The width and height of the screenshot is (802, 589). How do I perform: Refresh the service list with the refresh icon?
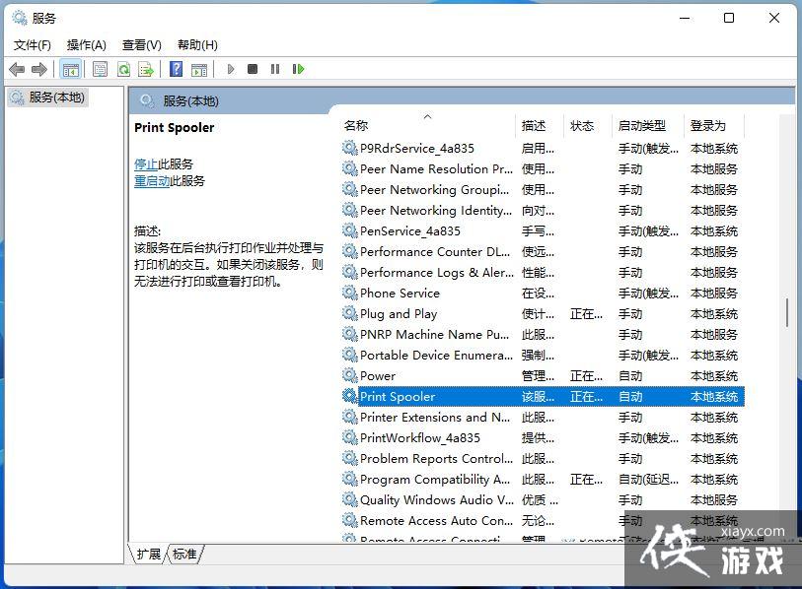(123, 69)
